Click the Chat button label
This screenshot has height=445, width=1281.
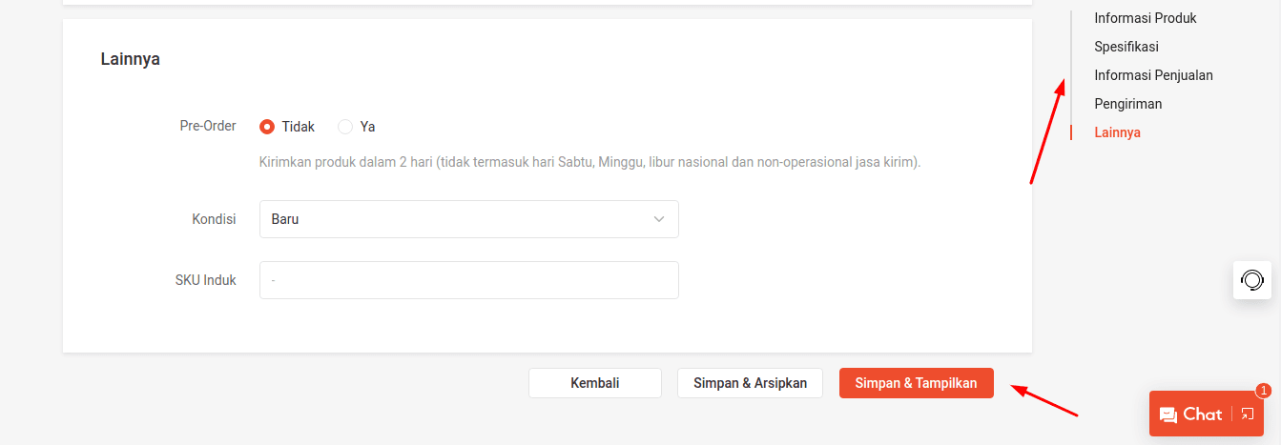click(1202, 415)
